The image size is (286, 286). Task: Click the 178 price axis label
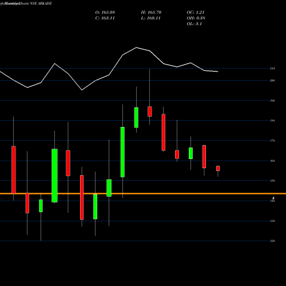coord(272,141)
